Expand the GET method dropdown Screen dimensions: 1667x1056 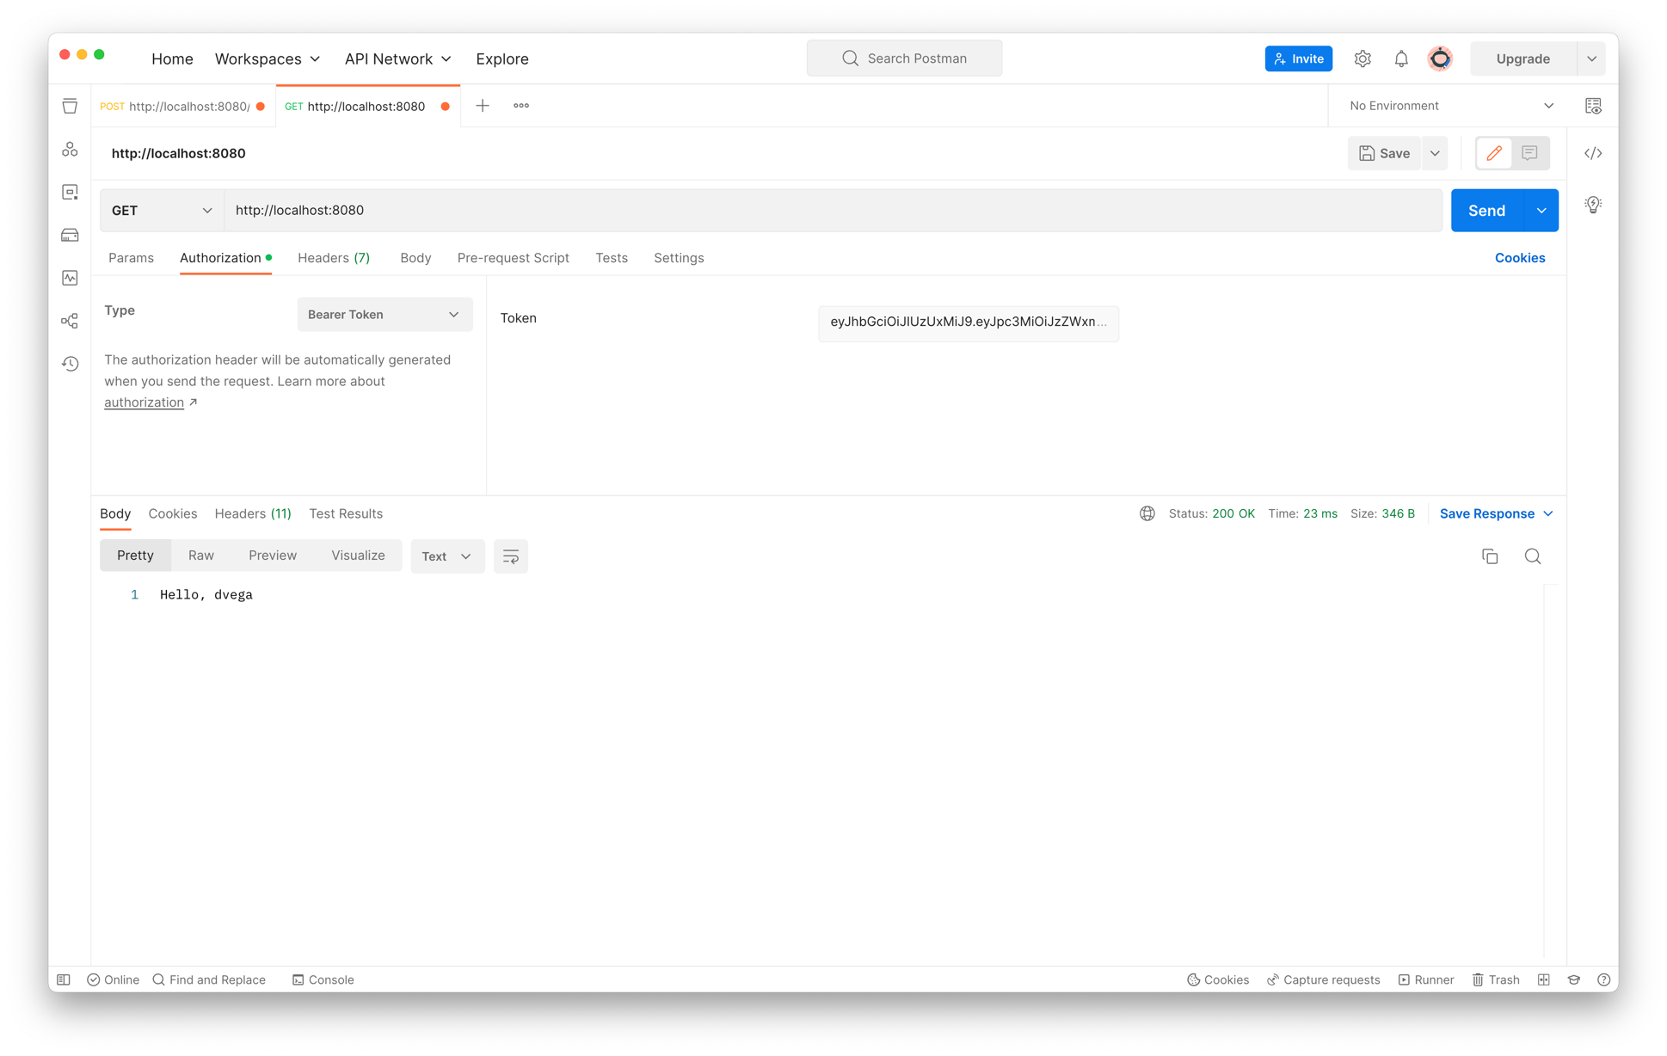[x=162, y=211]
